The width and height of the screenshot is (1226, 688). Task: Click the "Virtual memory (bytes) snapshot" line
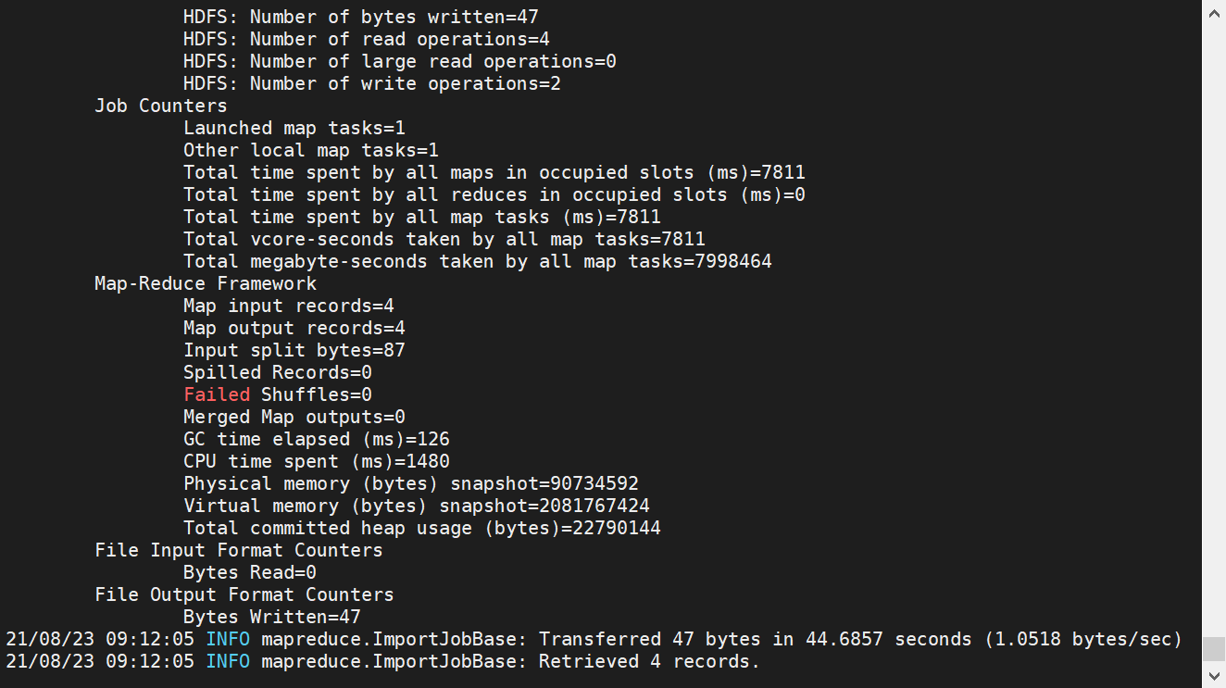[x=417, y=506]
